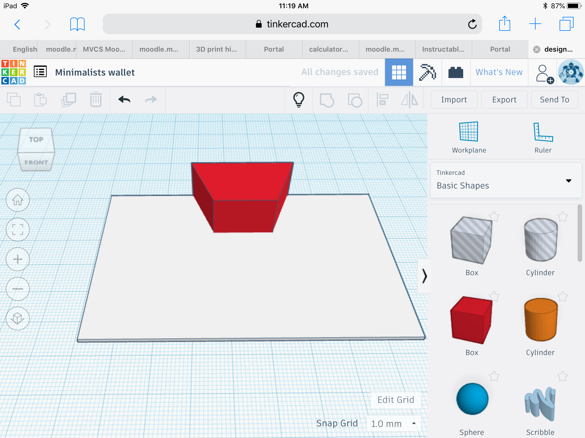Click the Mirror (flip) tool icon
Viewport: 585px width, 438px height.
coord(410,100)
